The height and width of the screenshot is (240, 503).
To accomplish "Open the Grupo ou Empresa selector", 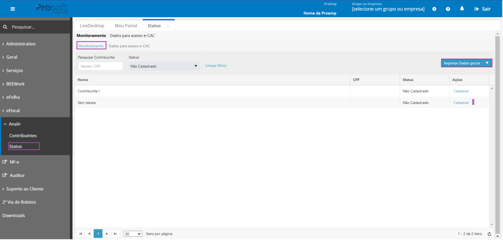I will (x=388, y=9).
